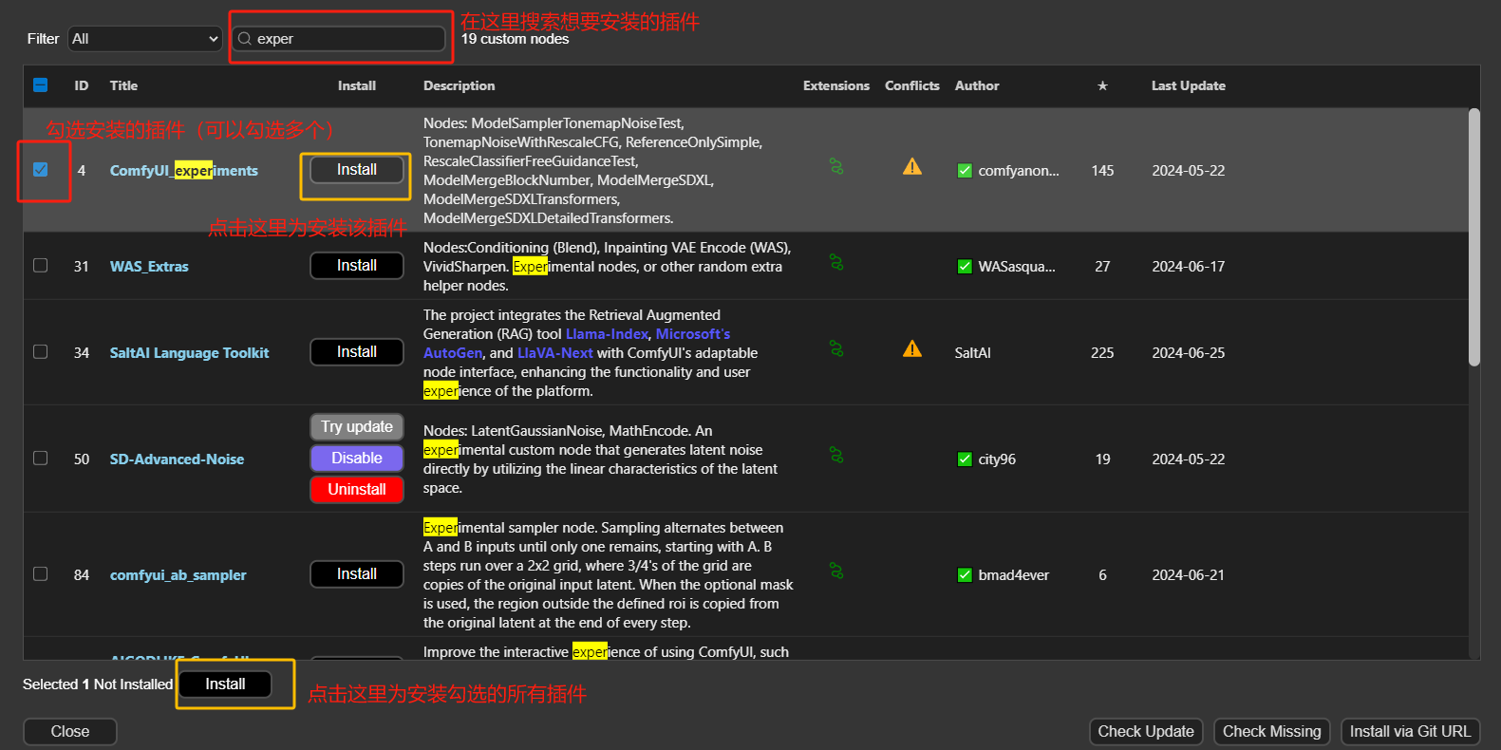
Task: Click extensions icon for ComfyUI_experiments row
Action: [836, 167]
